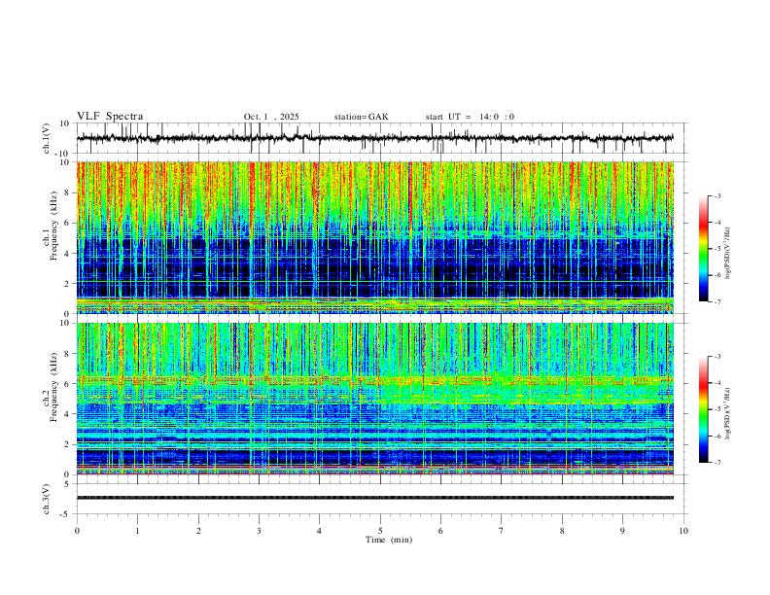Click the "ch.3(V)" y-axis label
The width and height of the screenshot is (770, 595).
[x=47, y=499]
